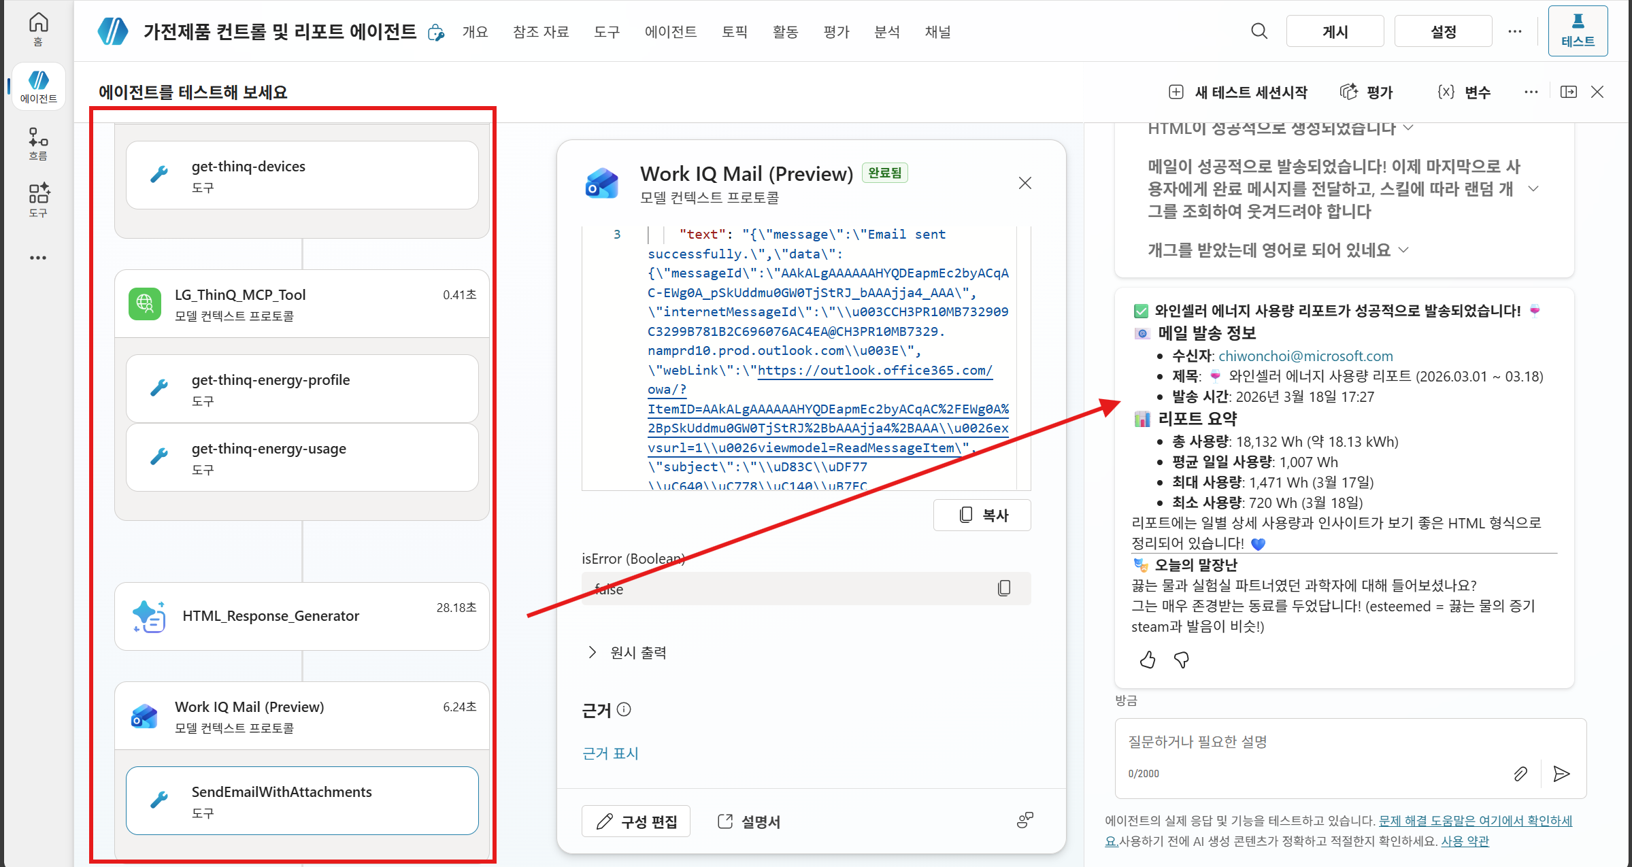1632x867 pixels.
Task: Click the 근거 표시 link
Action: coord(610,753)
